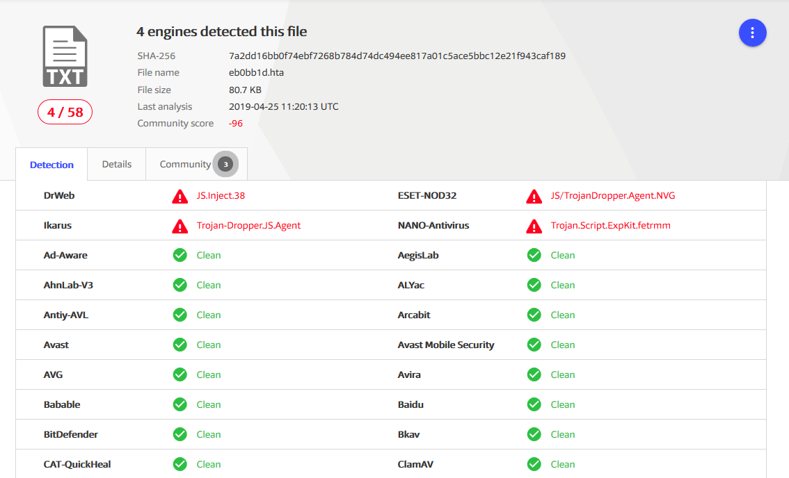The width and height of the screenshot is (789, 478).
Task: Click the AegisLab engine name
Action: [x=418, y=256]
